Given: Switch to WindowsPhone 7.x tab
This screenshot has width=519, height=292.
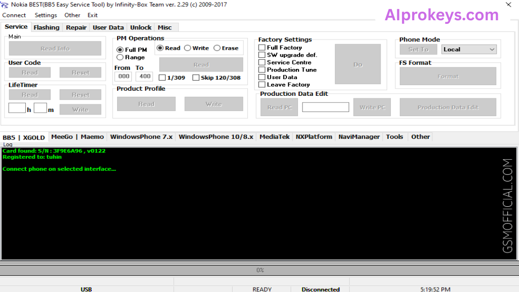Looking at the screenshot, I should pos(141,137).
